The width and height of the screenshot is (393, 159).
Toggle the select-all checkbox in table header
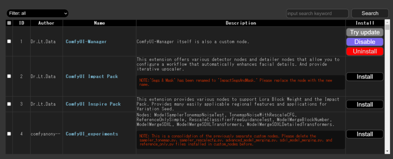[x=9, y=23]
